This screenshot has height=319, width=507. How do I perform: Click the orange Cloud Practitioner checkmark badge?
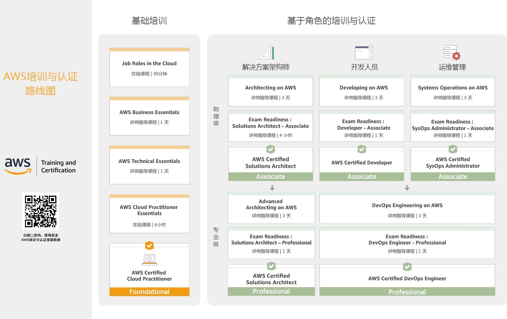point(149,245)
